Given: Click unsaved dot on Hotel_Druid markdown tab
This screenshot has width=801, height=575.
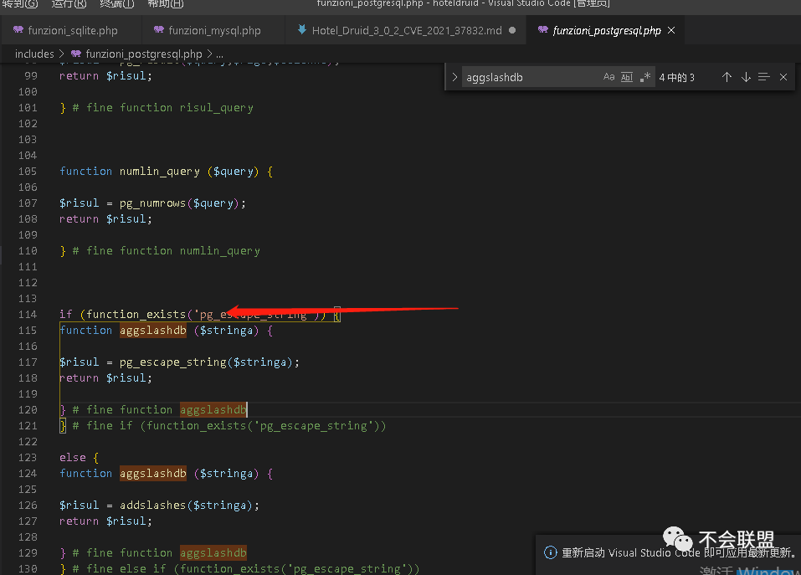Looking at the screenshot, I should coord(511,30).
